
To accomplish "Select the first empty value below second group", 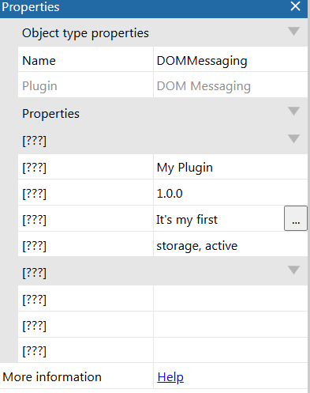I will [x=230, y=298].
